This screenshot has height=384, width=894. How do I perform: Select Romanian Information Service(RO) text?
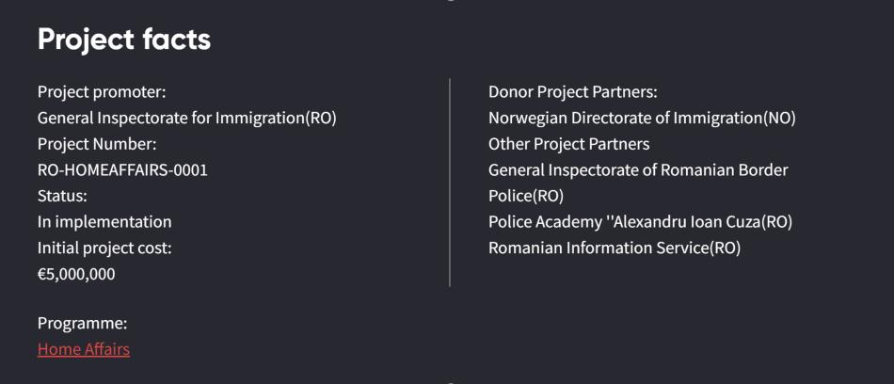(x=614, y=248)
